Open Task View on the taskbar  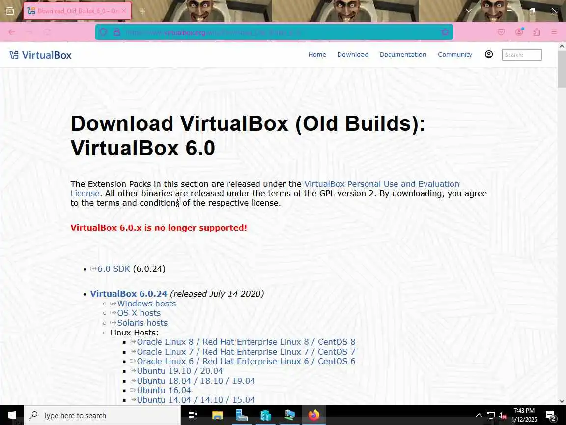[x=193, y=415]
